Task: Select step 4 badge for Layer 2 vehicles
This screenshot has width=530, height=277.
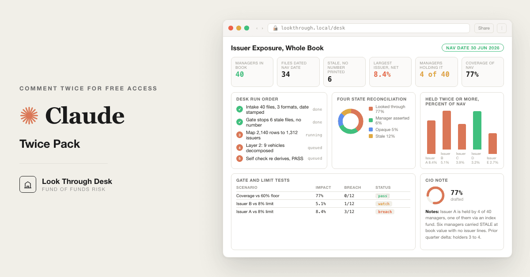Action: click(239, 148)
